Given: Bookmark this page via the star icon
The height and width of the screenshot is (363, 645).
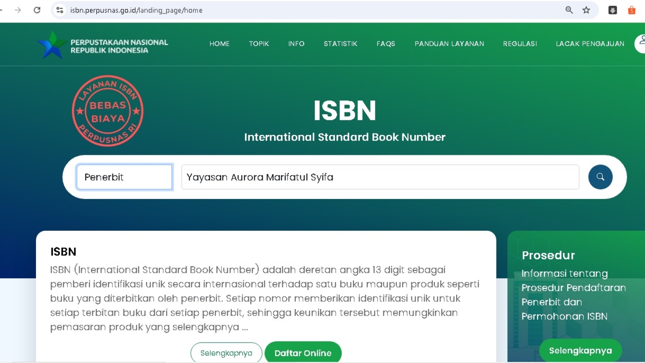Looking at the screenshot, I should click(586, 10).
